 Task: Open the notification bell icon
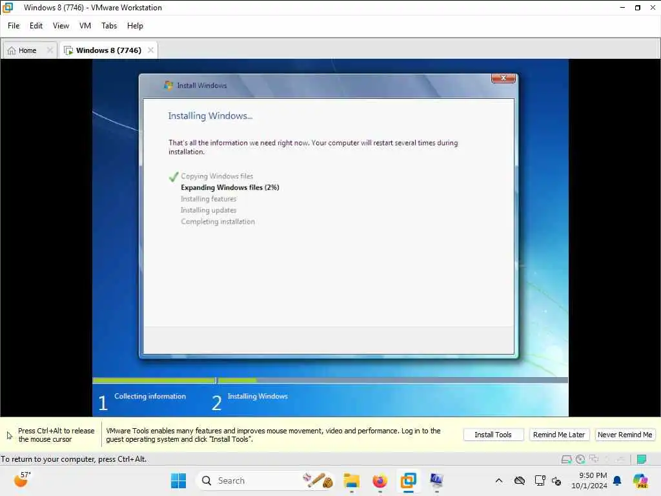pyautogui.click(x=617, y=480)
